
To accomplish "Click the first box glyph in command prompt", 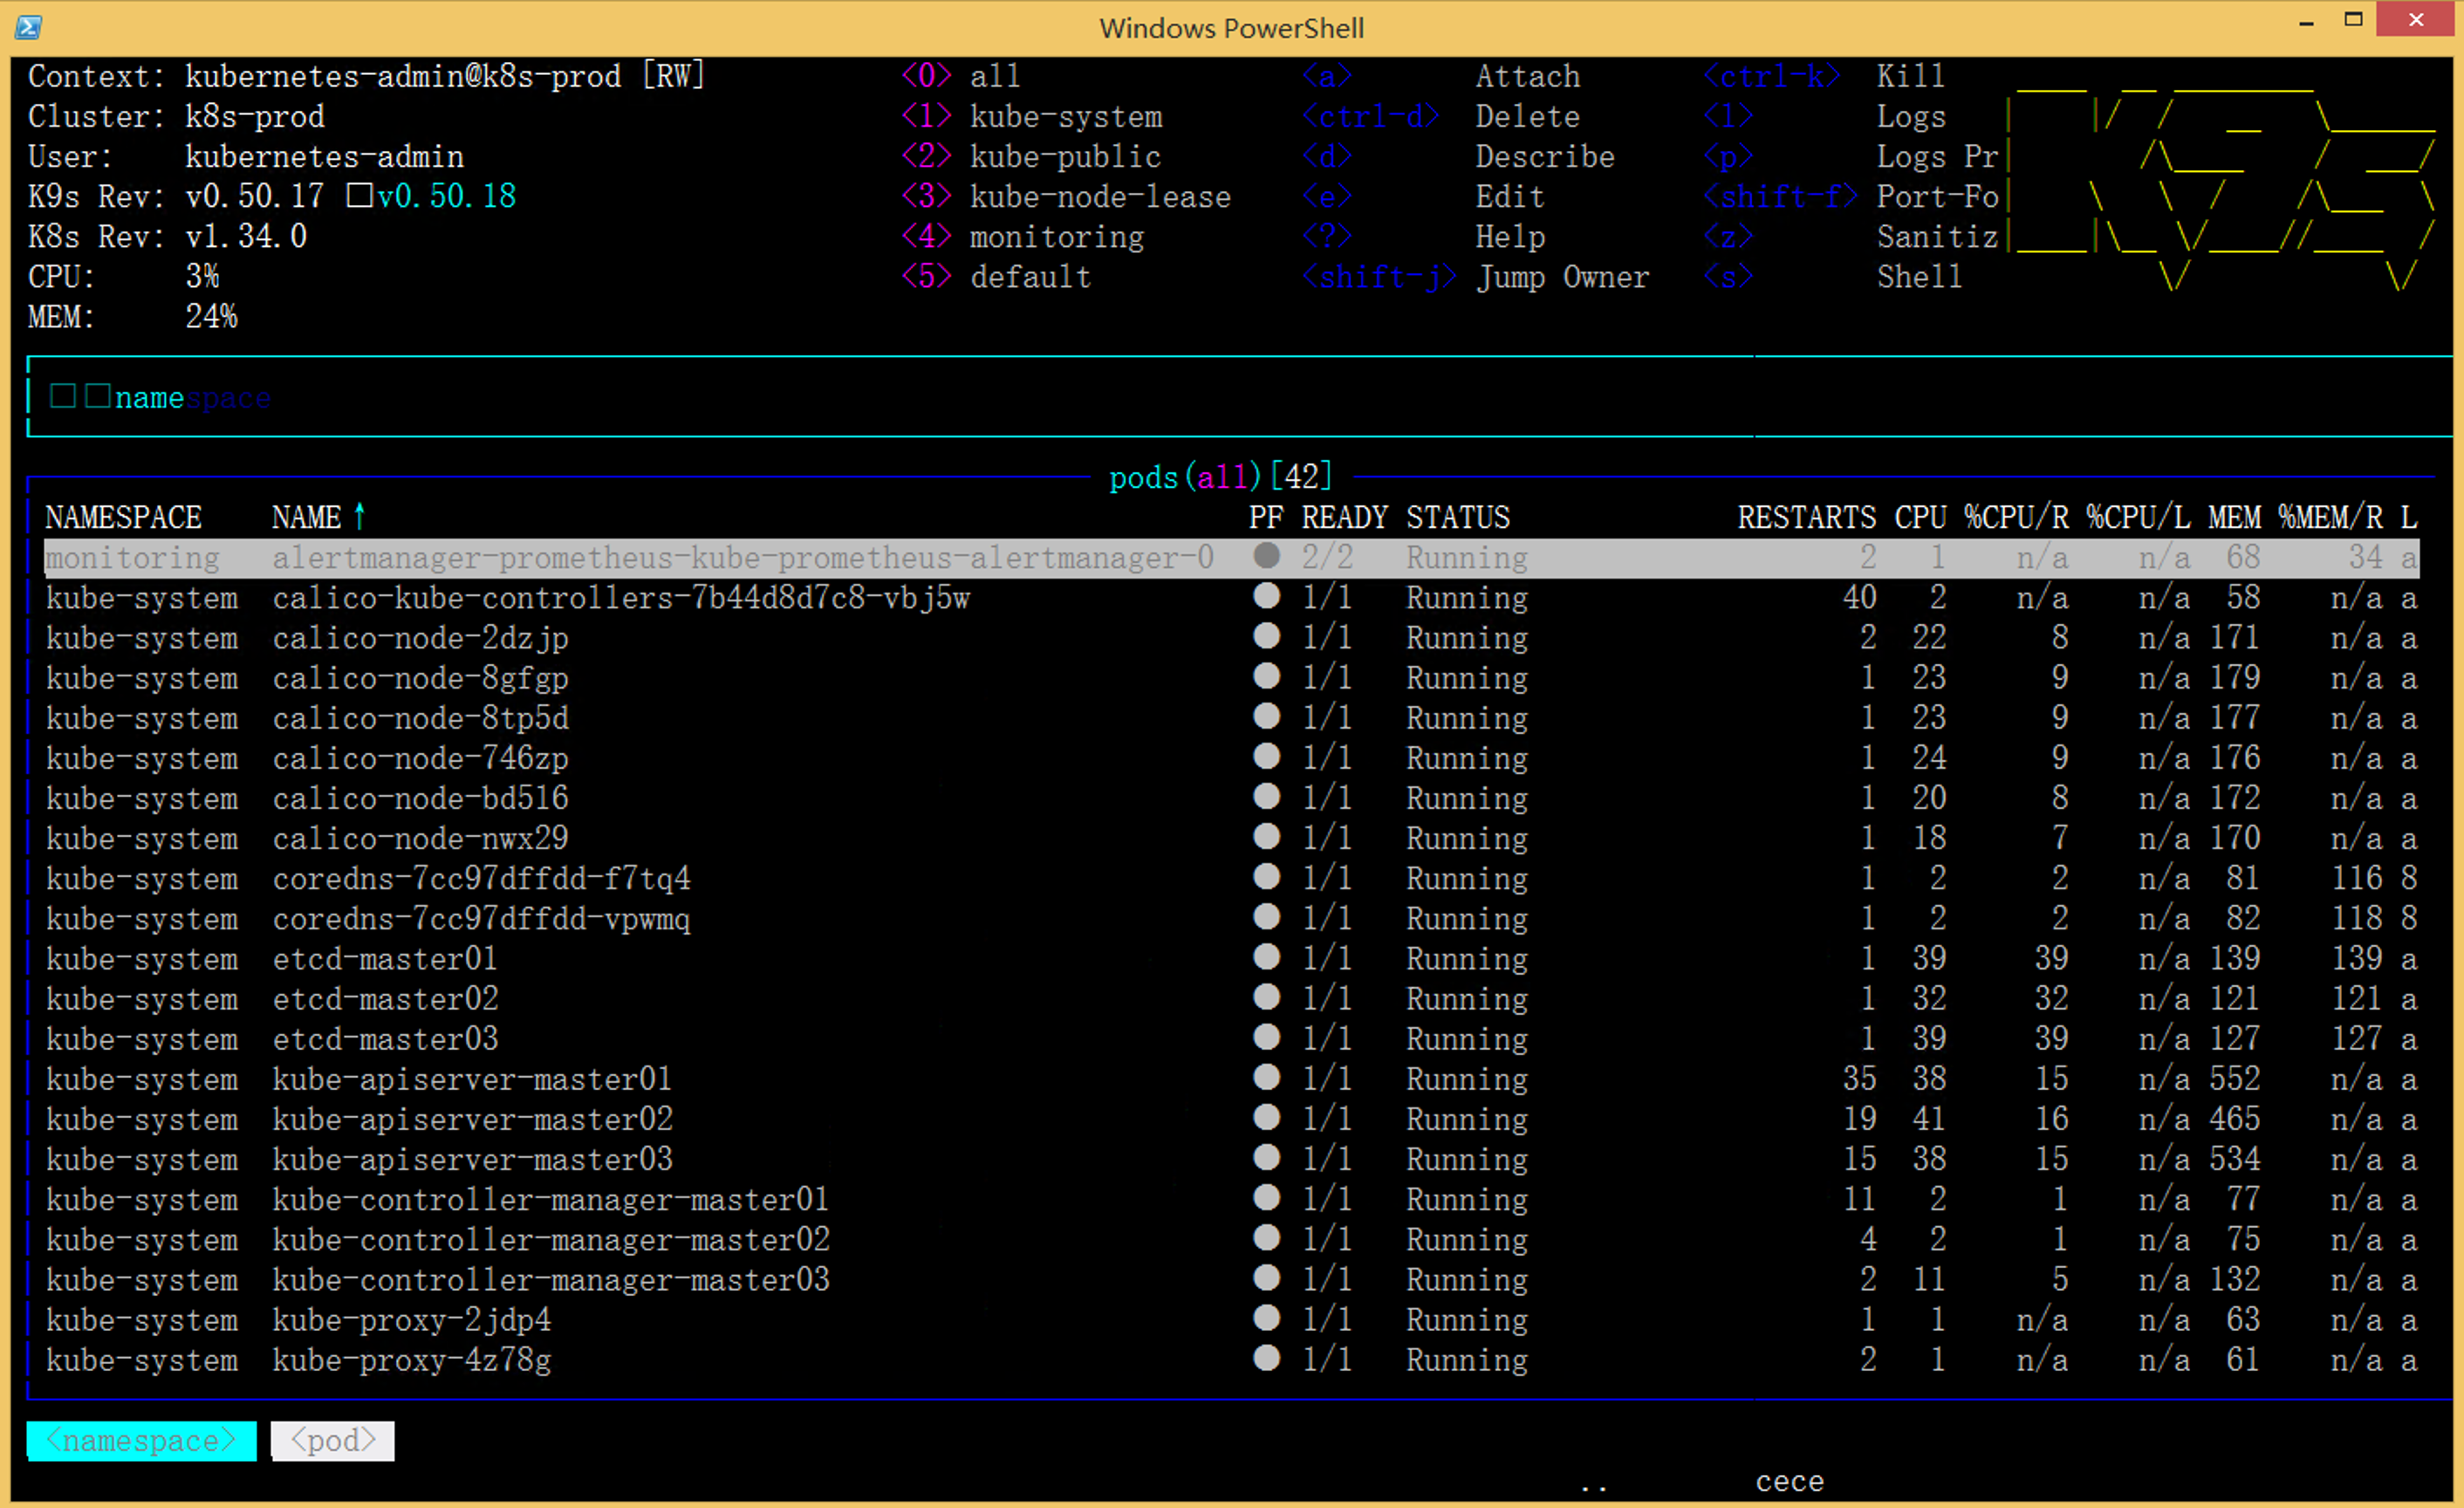I will point(63,396).
